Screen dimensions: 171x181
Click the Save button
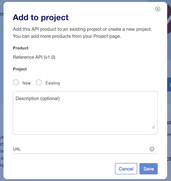148,169
